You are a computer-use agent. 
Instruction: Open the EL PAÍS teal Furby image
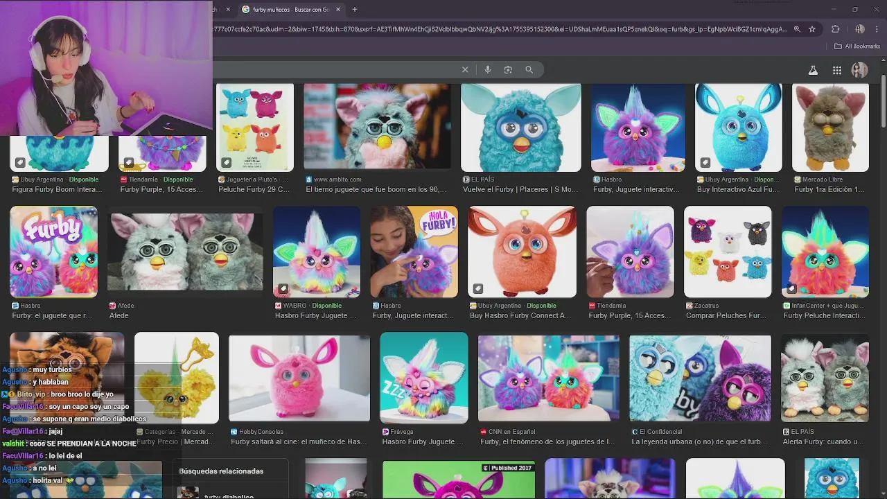point(521,128)
